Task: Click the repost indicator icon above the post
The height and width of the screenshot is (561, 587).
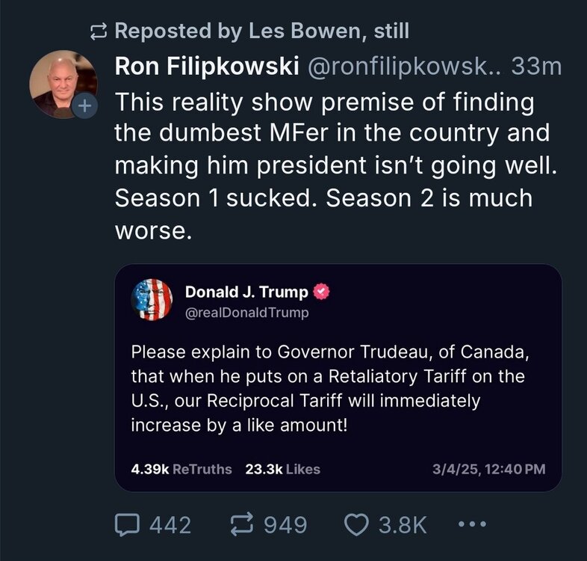Action: [99, 31]
